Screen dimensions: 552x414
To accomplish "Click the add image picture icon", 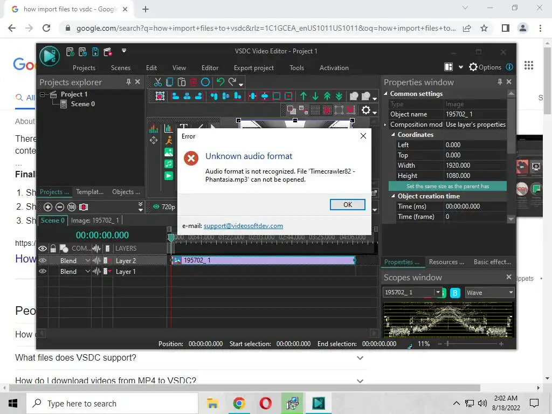I will point(169,152).
